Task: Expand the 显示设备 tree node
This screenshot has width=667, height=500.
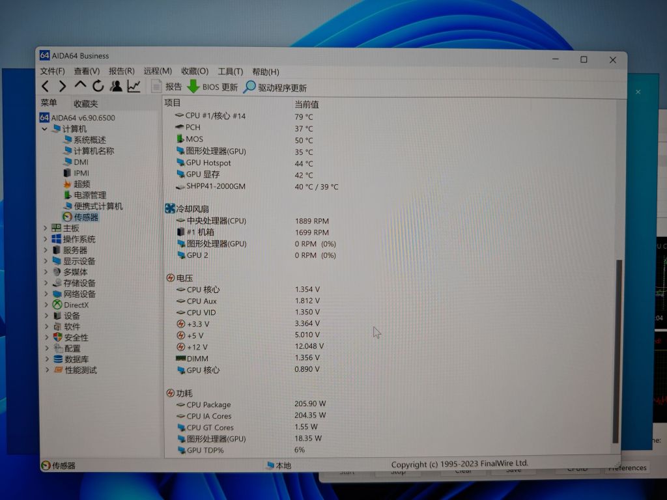Action: coord(46,261)
